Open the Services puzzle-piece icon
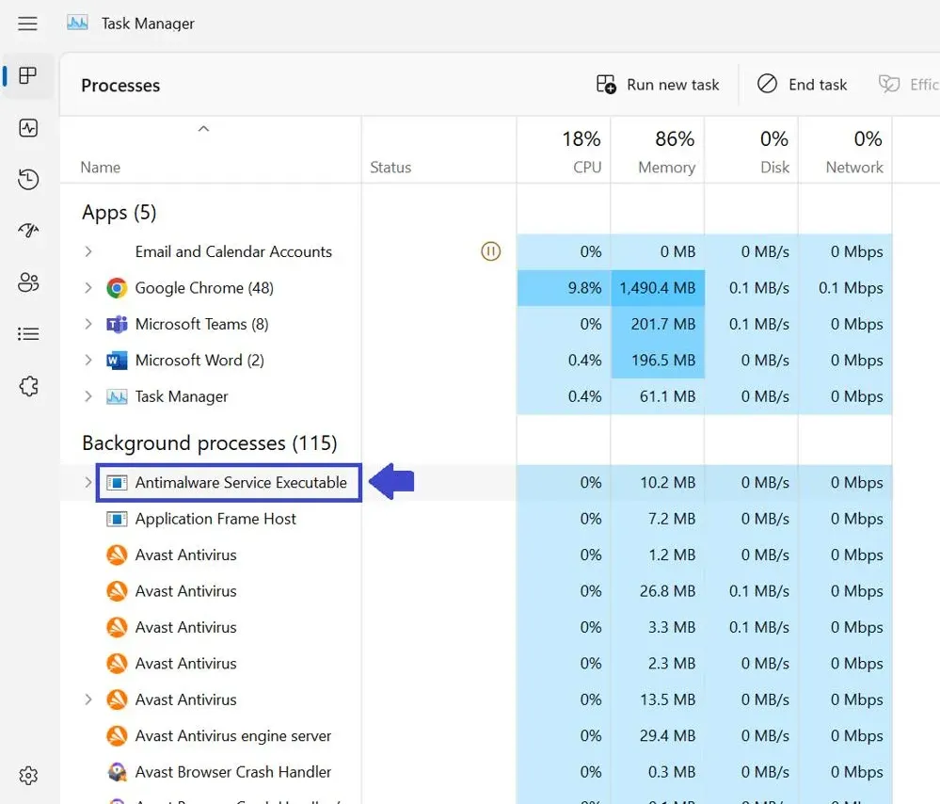The width and height of the screenshot is (940, 804). [28, 386]
